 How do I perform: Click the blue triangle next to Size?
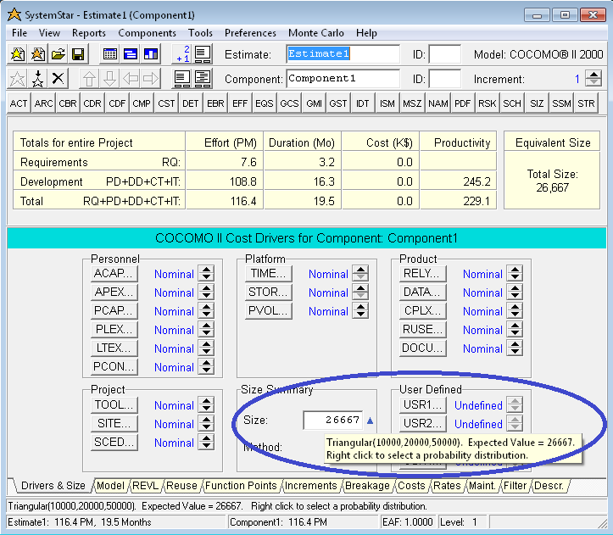pyautogui.click(x=371, y=421)
